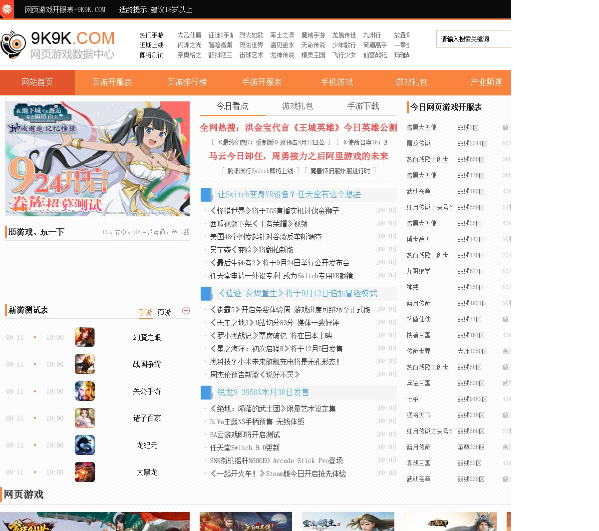Open the 战国争霸 game icon
This screenshot has width=599, height=531.
tap(85, 364)
